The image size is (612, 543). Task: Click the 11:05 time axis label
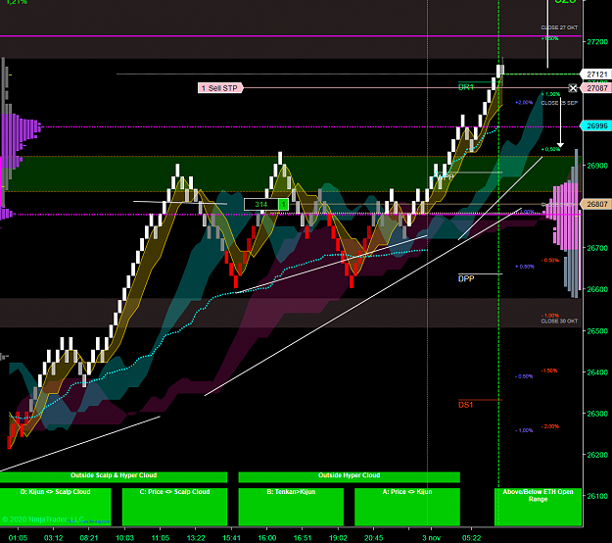161,538
